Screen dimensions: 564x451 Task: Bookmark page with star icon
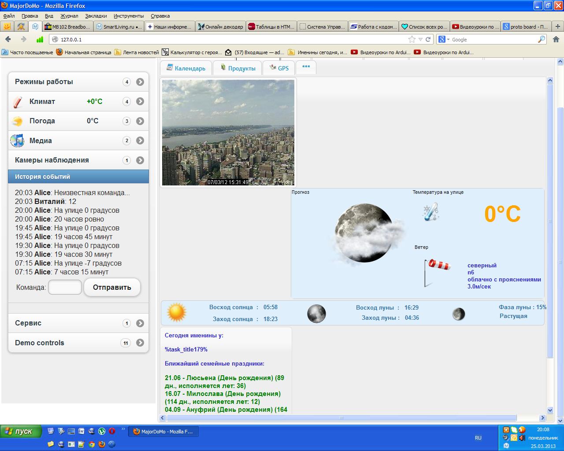[412, 39]
